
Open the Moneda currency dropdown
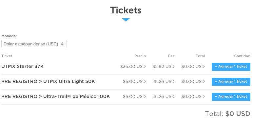coord(34,44)
